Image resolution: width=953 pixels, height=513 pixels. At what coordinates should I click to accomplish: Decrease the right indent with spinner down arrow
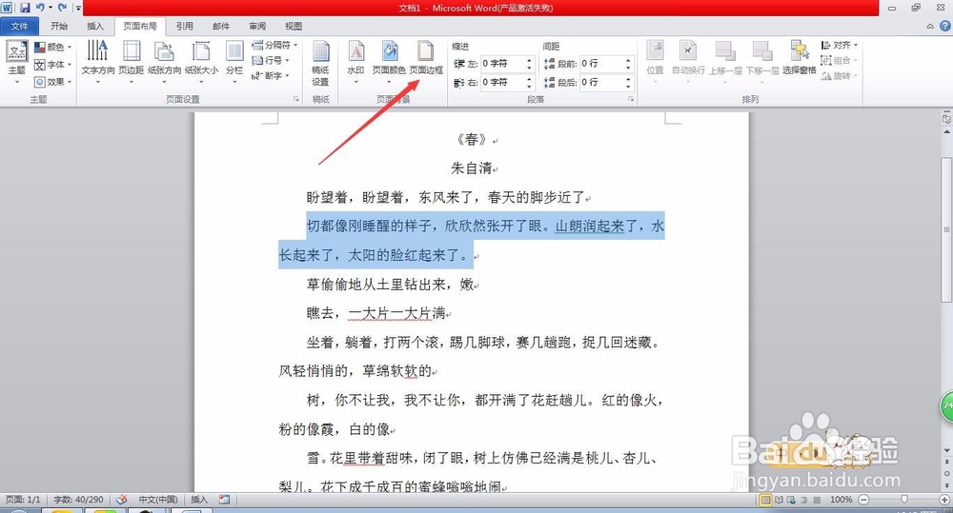[529, 86]
